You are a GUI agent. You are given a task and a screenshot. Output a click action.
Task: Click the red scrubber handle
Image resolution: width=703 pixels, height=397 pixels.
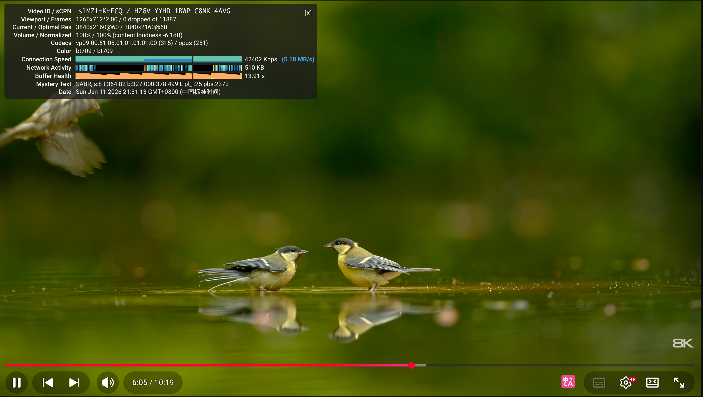(411, 365)
